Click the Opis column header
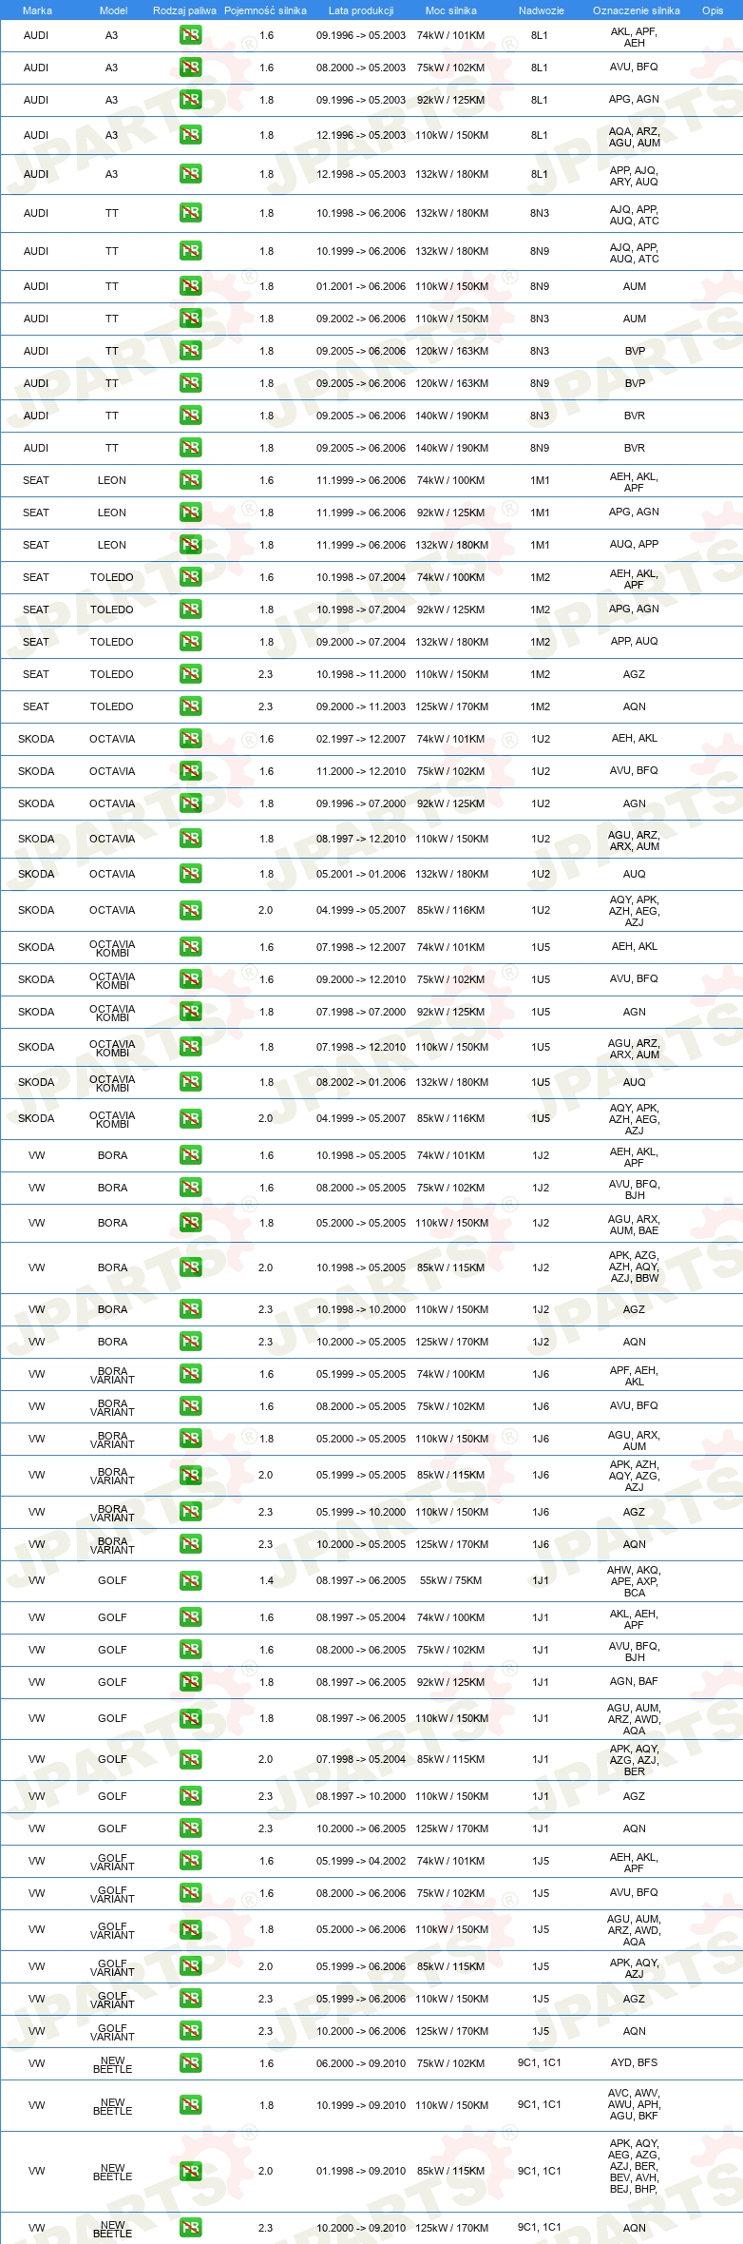 coord(713,10)
